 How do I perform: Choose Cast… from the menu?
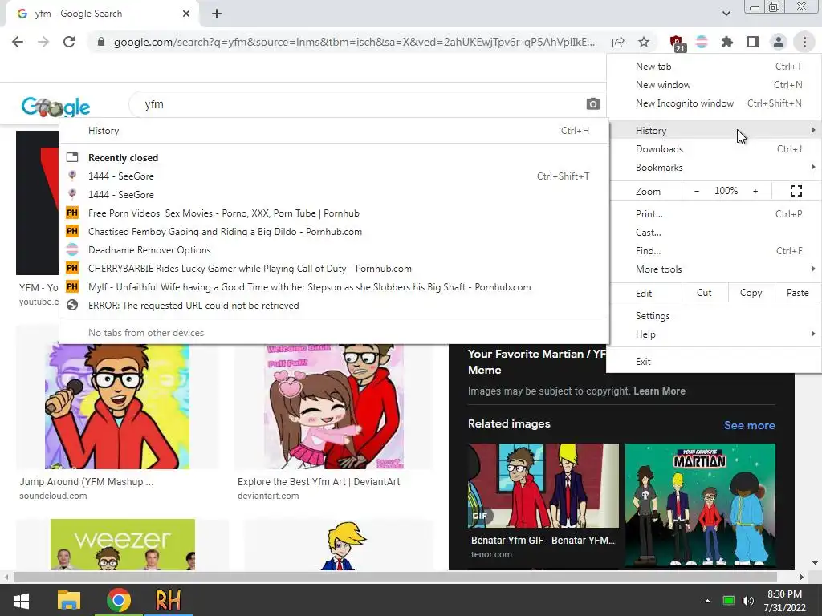point(714,233)
